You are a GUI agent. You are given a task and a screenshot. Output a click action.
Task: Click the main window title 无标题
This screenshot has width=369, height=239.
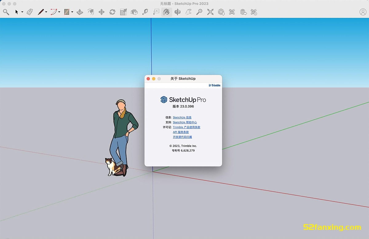pyautogui.click(x=165, y=4)
